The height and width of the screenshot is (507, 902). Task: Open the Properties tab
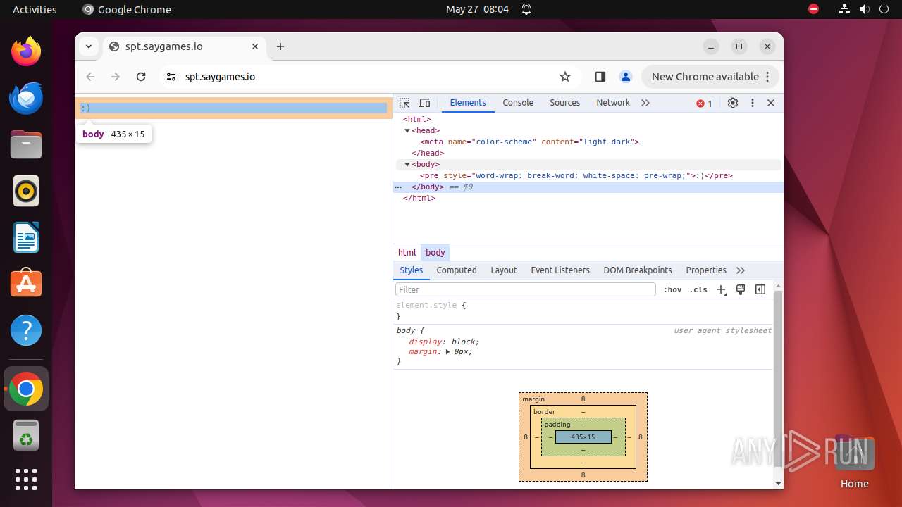tap(706, 270)
